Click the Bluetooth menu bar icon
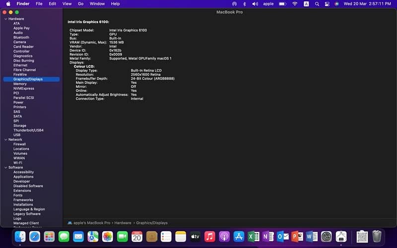397x248 pixels. (x=244, y=3)
